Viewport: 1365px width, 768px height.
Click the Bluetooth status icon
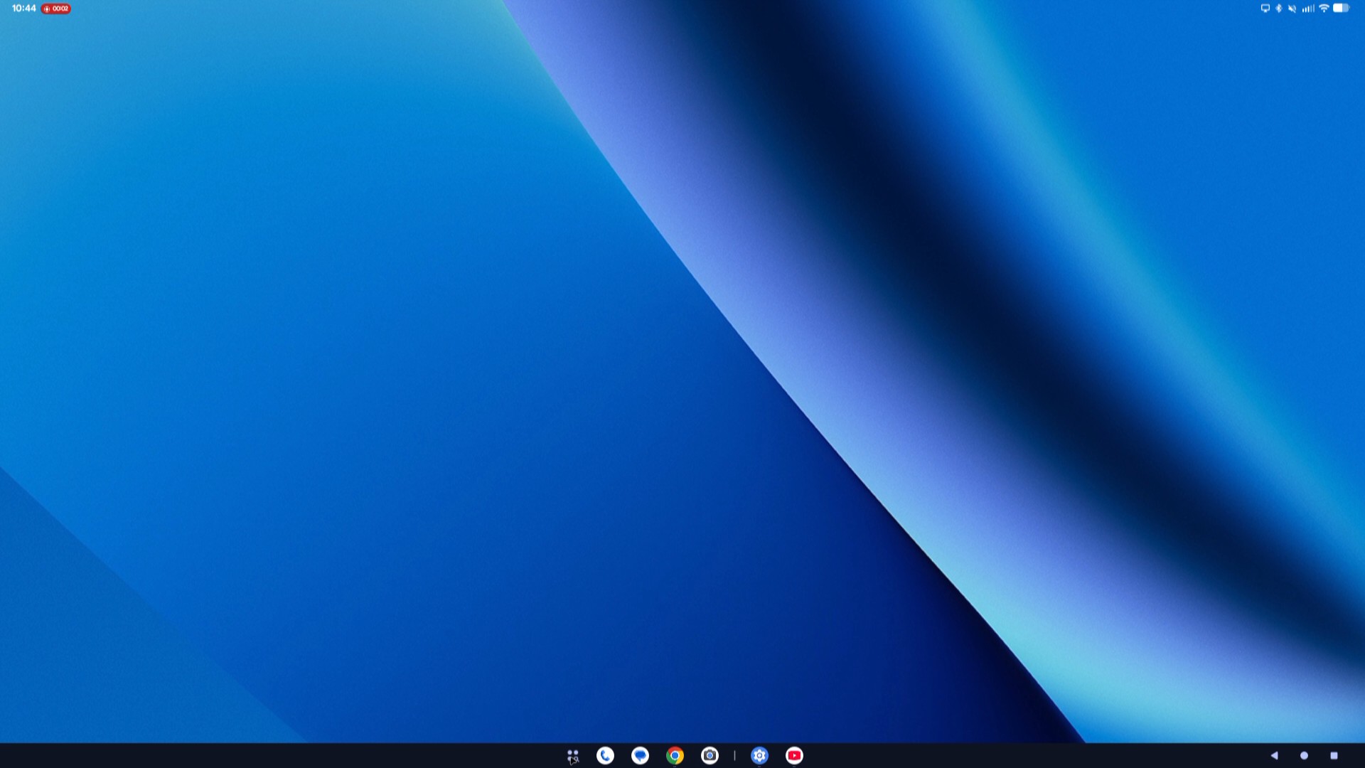pos(1278,9)
